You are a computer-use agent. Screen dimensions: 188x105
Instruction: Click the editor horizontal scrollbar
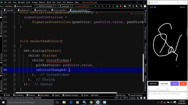point(66,93)
